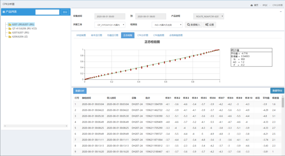Click the 行号 column header
The image size is (285, 156).
tap(77, 98)
